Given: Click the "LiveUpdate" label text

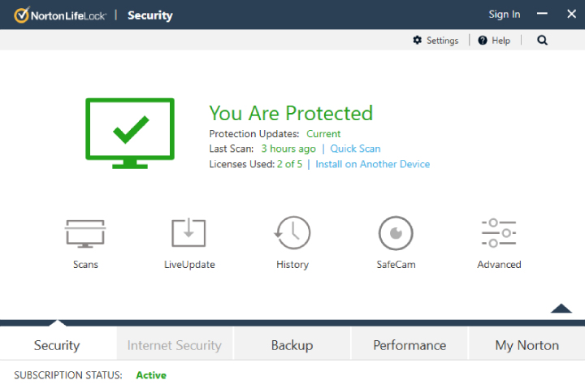Looking at the screenshot, I should point(189,265).
